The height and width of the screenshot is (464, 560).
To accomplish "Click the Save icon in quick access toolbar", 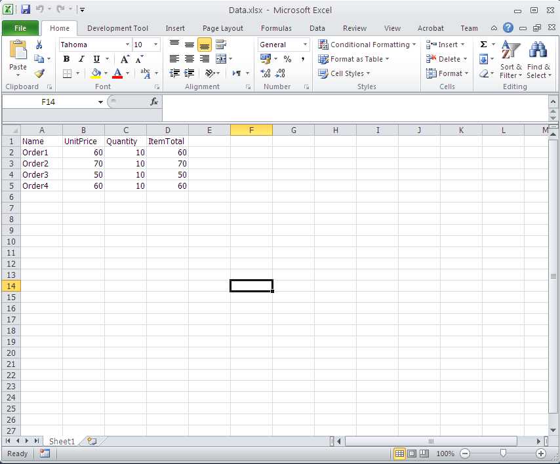I will point(26,9).
